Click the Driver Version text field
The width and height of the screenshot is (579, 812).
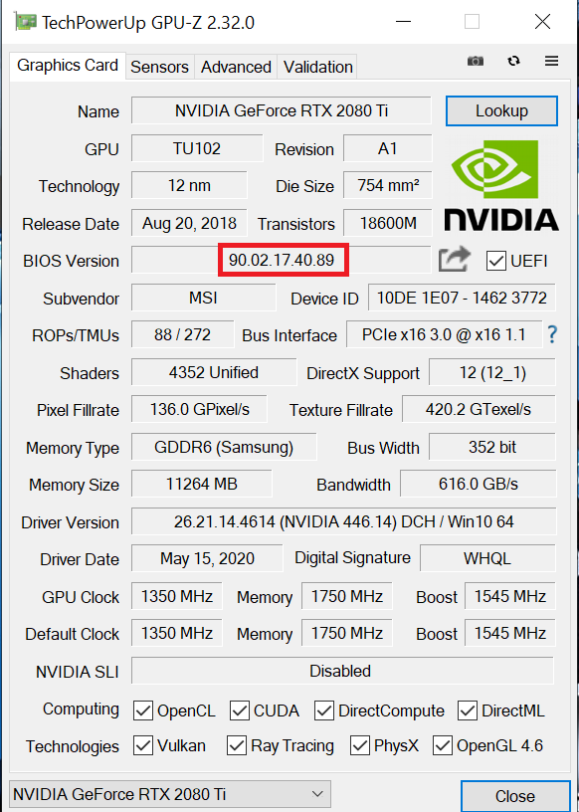344,521
